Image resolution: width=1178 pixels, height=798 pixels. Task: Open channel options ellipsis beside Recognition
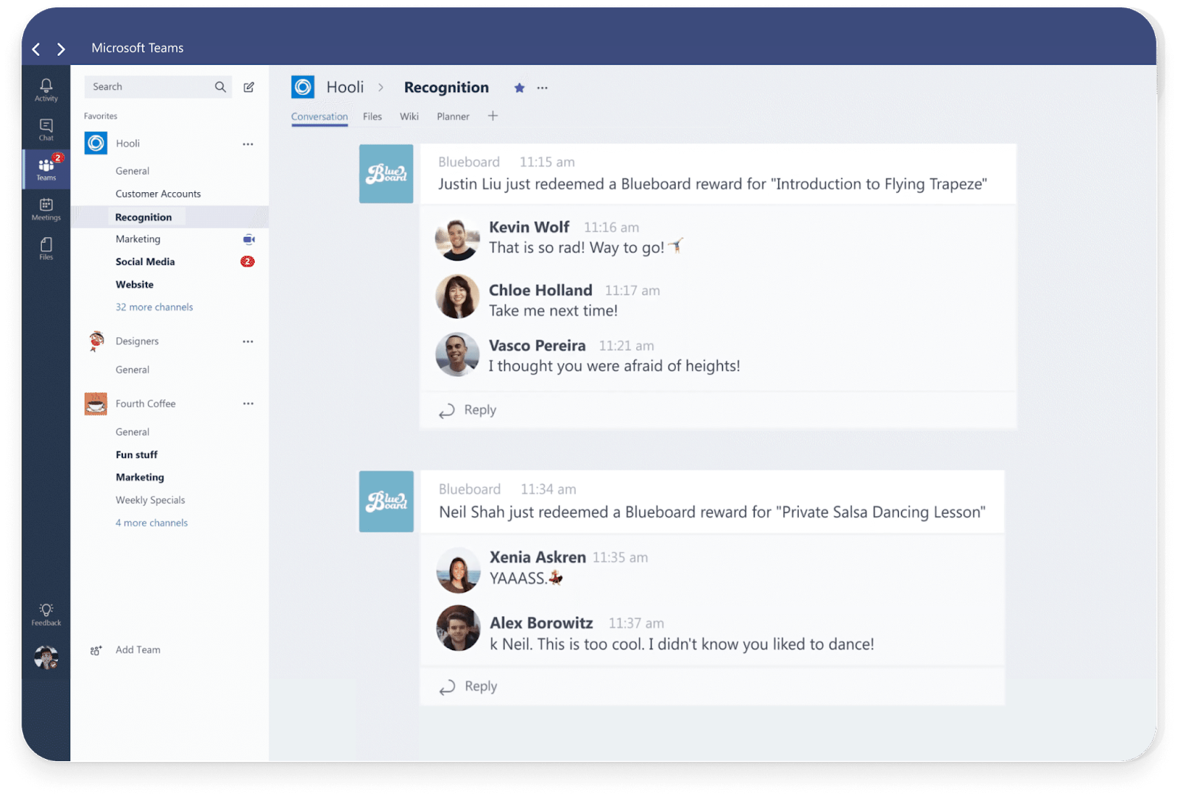(543, 88)
